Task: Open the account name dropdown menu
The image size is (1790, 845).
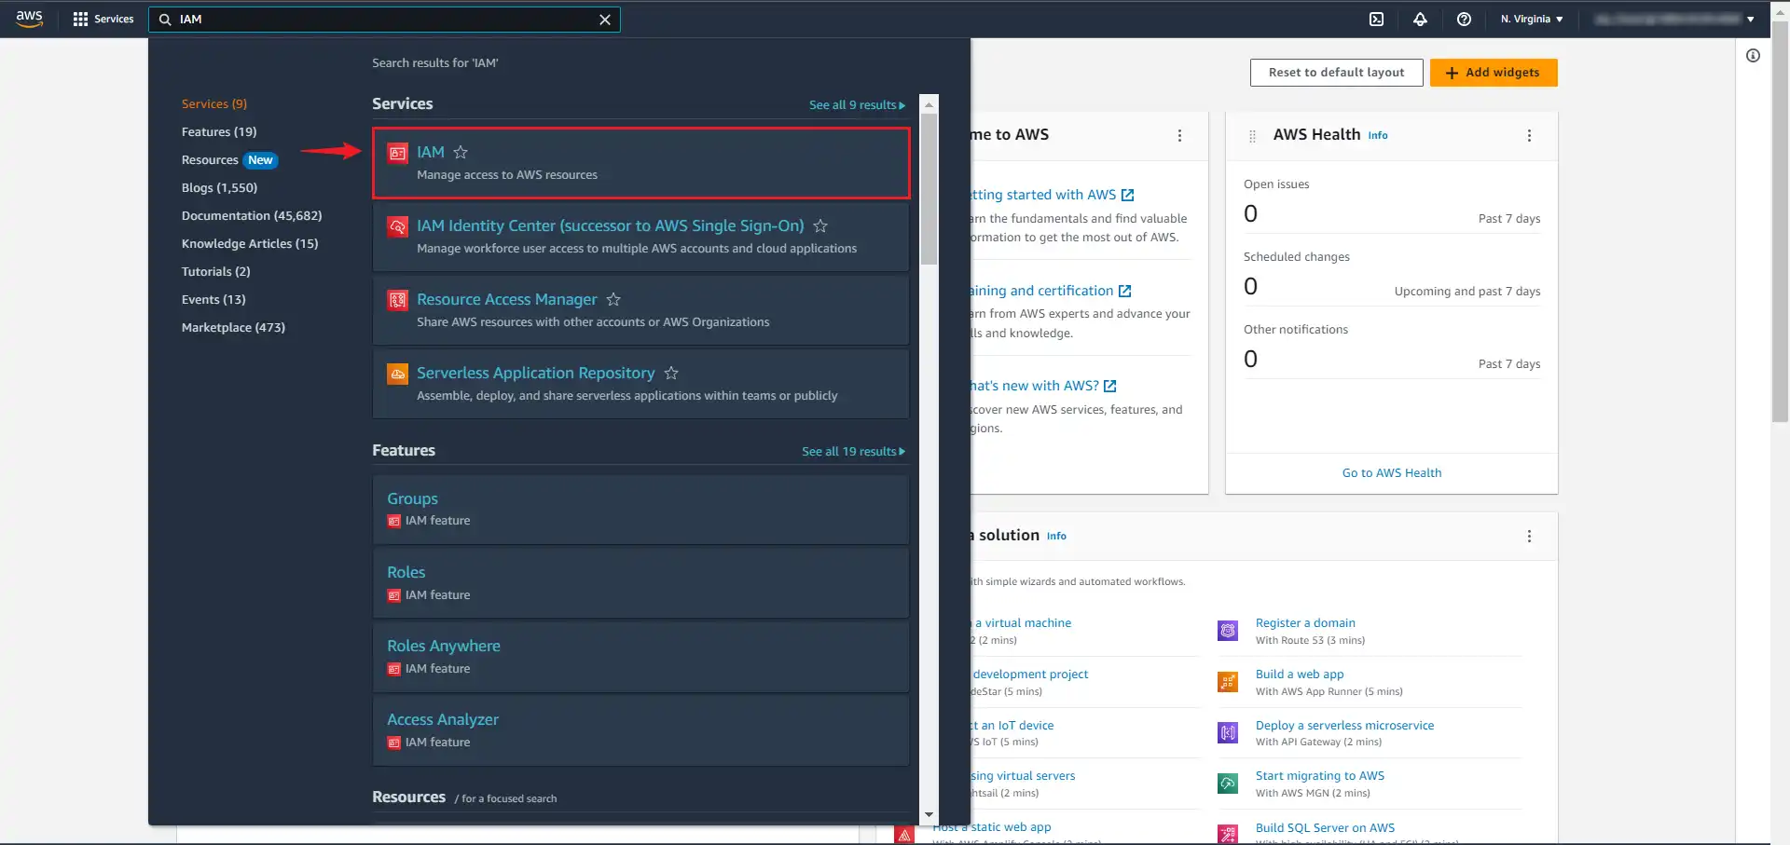Action: point(1674,19)
